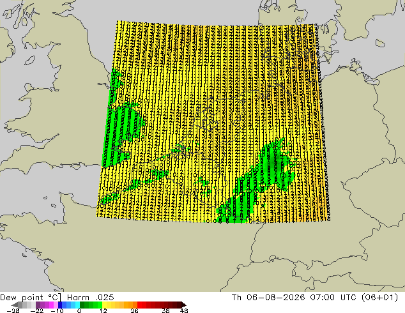Click the '26' legend label
Screen dimensions: 405x313
click(x=134, y=310)
